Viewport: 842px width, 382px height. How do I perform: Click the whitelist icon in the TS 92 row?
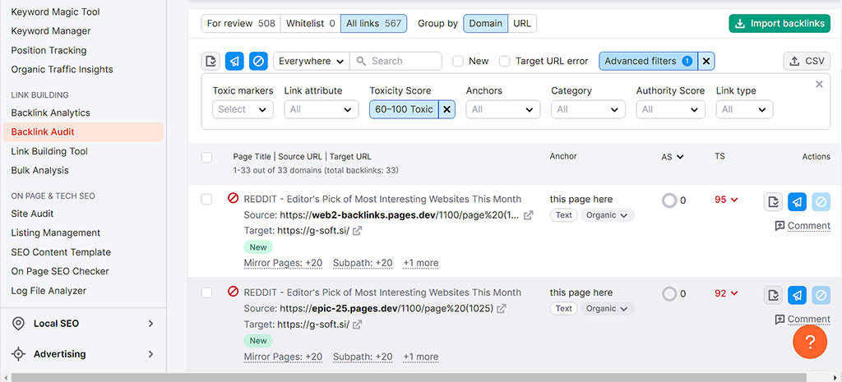[x=773, y=296]
